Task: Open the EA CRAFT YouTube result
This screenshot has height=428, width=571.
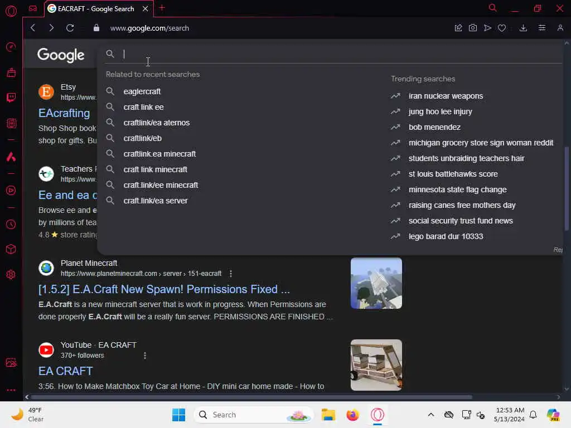Action: pos(66,371)
